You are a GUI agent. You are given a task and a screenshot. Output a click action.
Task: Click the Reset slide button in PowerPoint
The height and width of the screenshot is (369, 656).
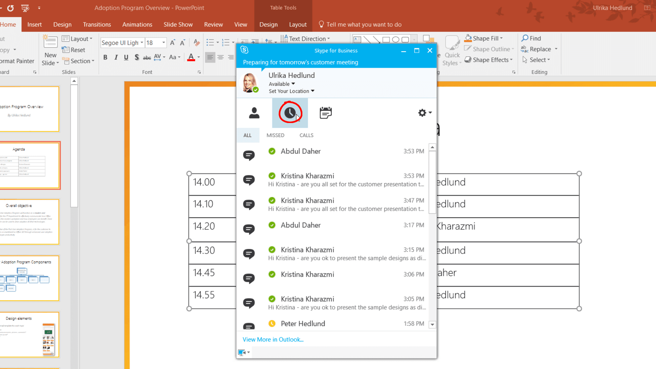click(73, 50)
